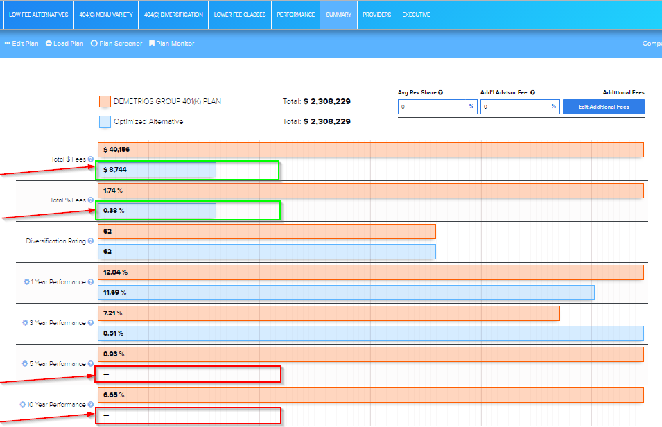This screenshot has height=427, width=662.
Task: Open settings gear for 10 Year Performance
Action: 23,405
